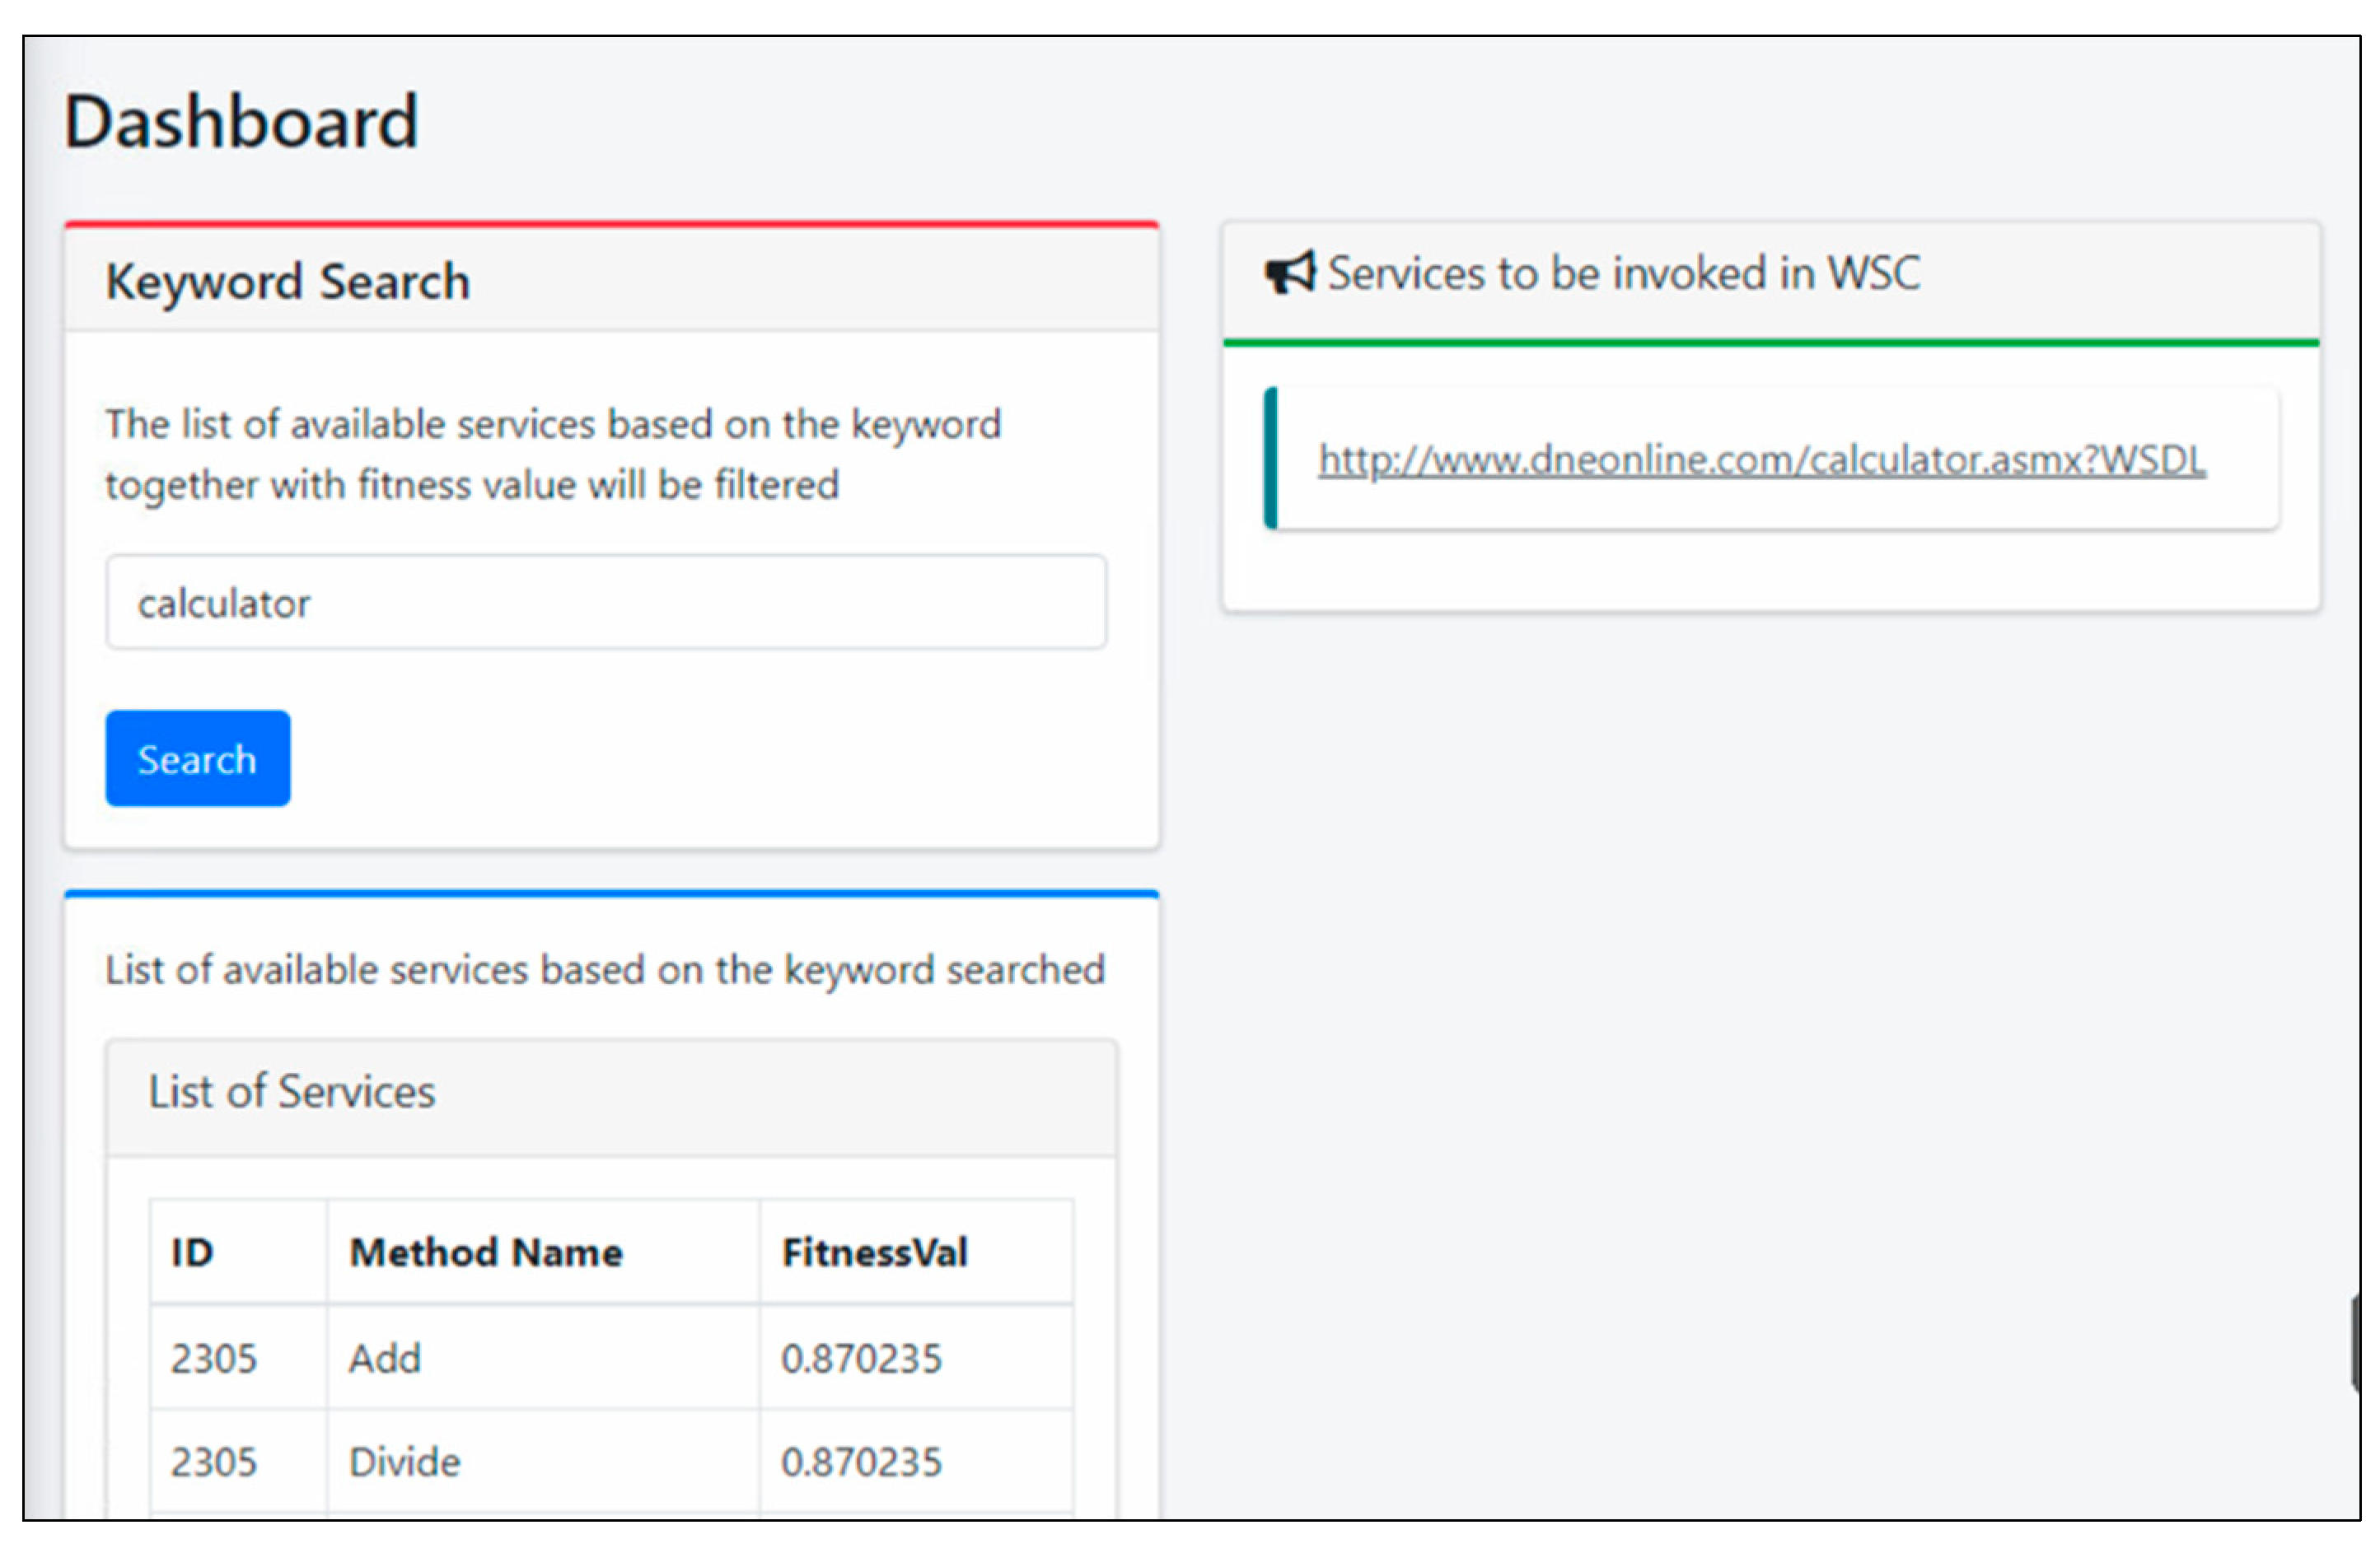Click the keyword filter description paragraph

[x=553, y=455]
